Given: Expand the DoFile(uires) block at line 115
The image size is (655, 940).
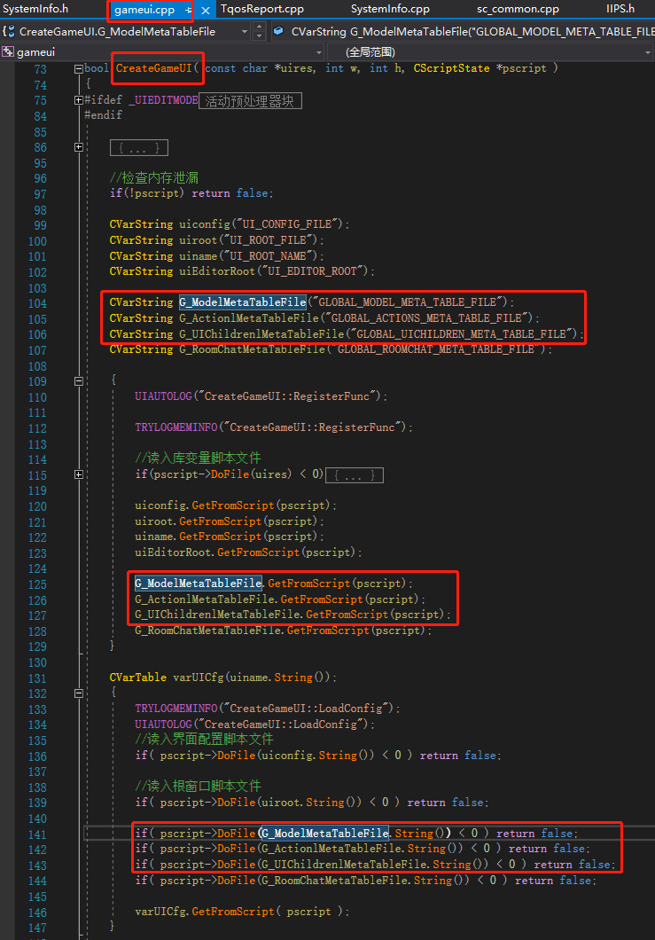Looking at the screenshot, I should click(x=79, y=474).
